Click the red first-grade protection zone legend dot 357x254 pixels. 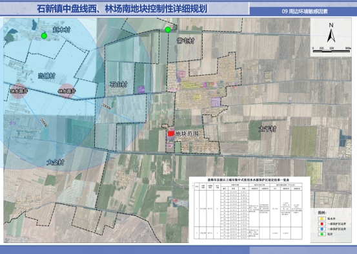321,224
